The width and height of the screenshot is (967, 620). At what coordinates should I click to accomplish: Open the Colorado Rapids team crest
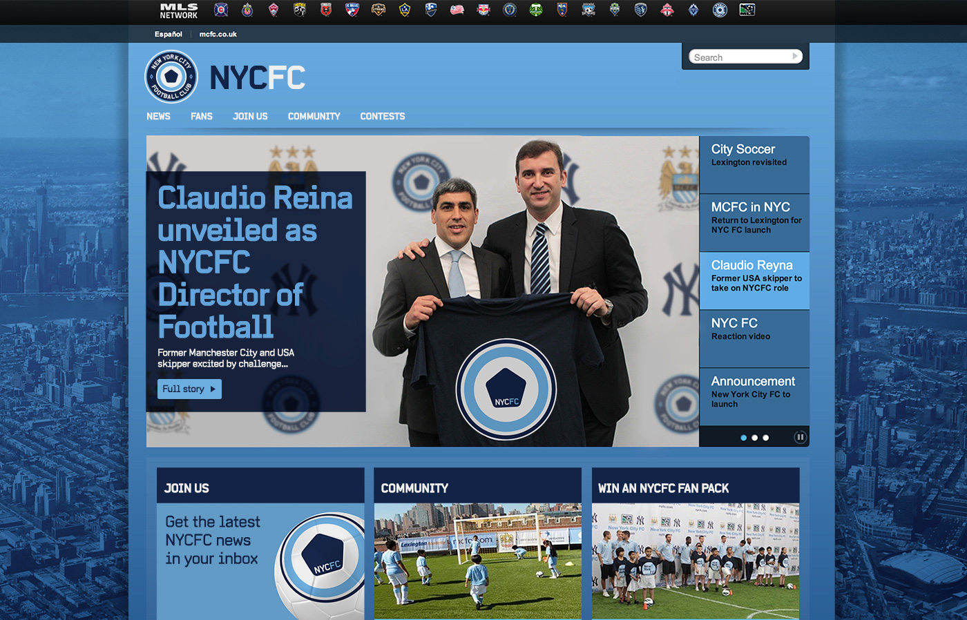click(274, 10)
